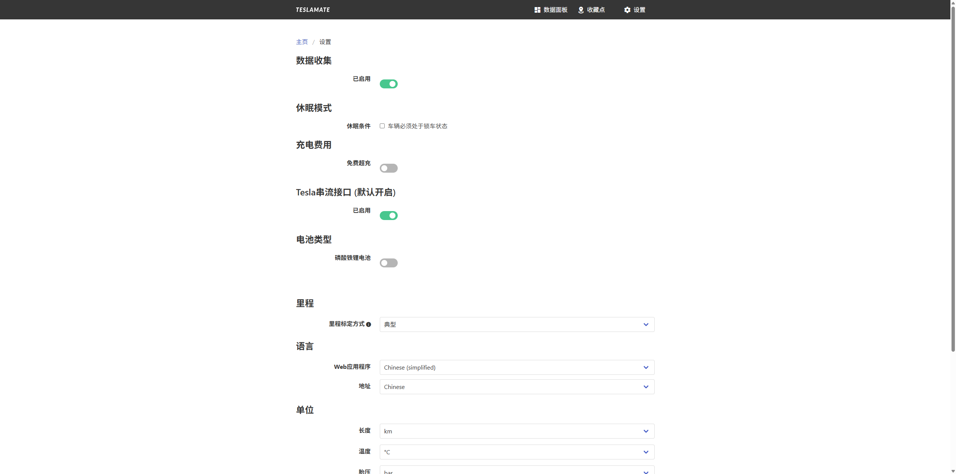Go to 主页 breadcrumb link
This screenshot has width=956, height=474.
pyautogui.click(x=302, y=42)
